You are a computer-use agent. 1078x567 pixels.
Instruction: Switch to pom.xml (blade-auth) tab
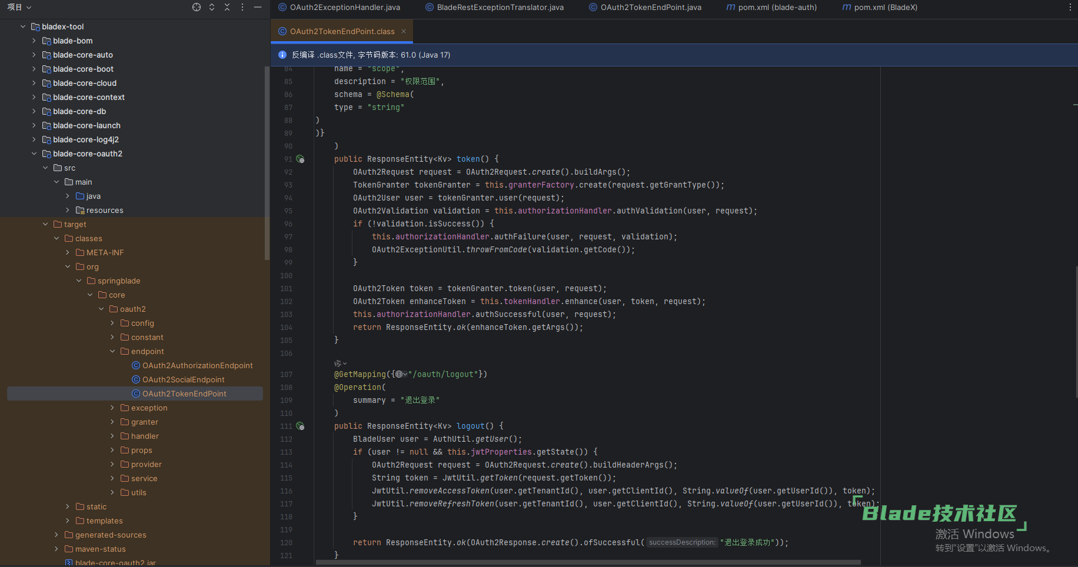(x=771, y=7)
